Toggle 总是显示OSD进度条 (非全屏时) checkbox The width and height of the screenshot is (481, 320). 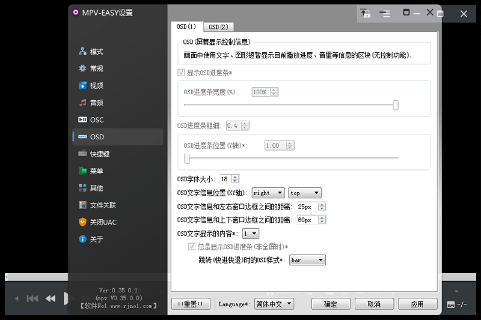(192, 247)
